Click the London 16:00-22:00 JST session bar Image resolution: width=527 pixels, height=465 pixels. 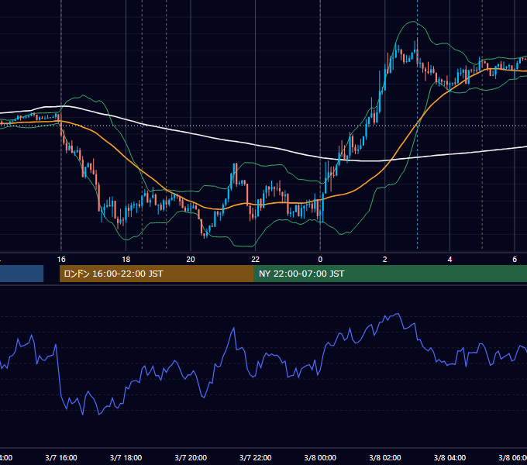(157, 274)
